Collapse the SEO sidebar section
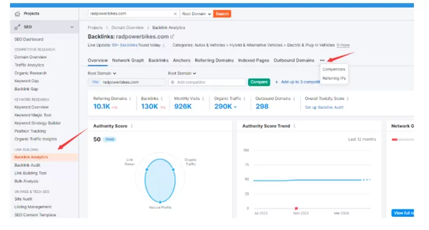Viewport: 429px width, 230px height. (x=72, y=27)
